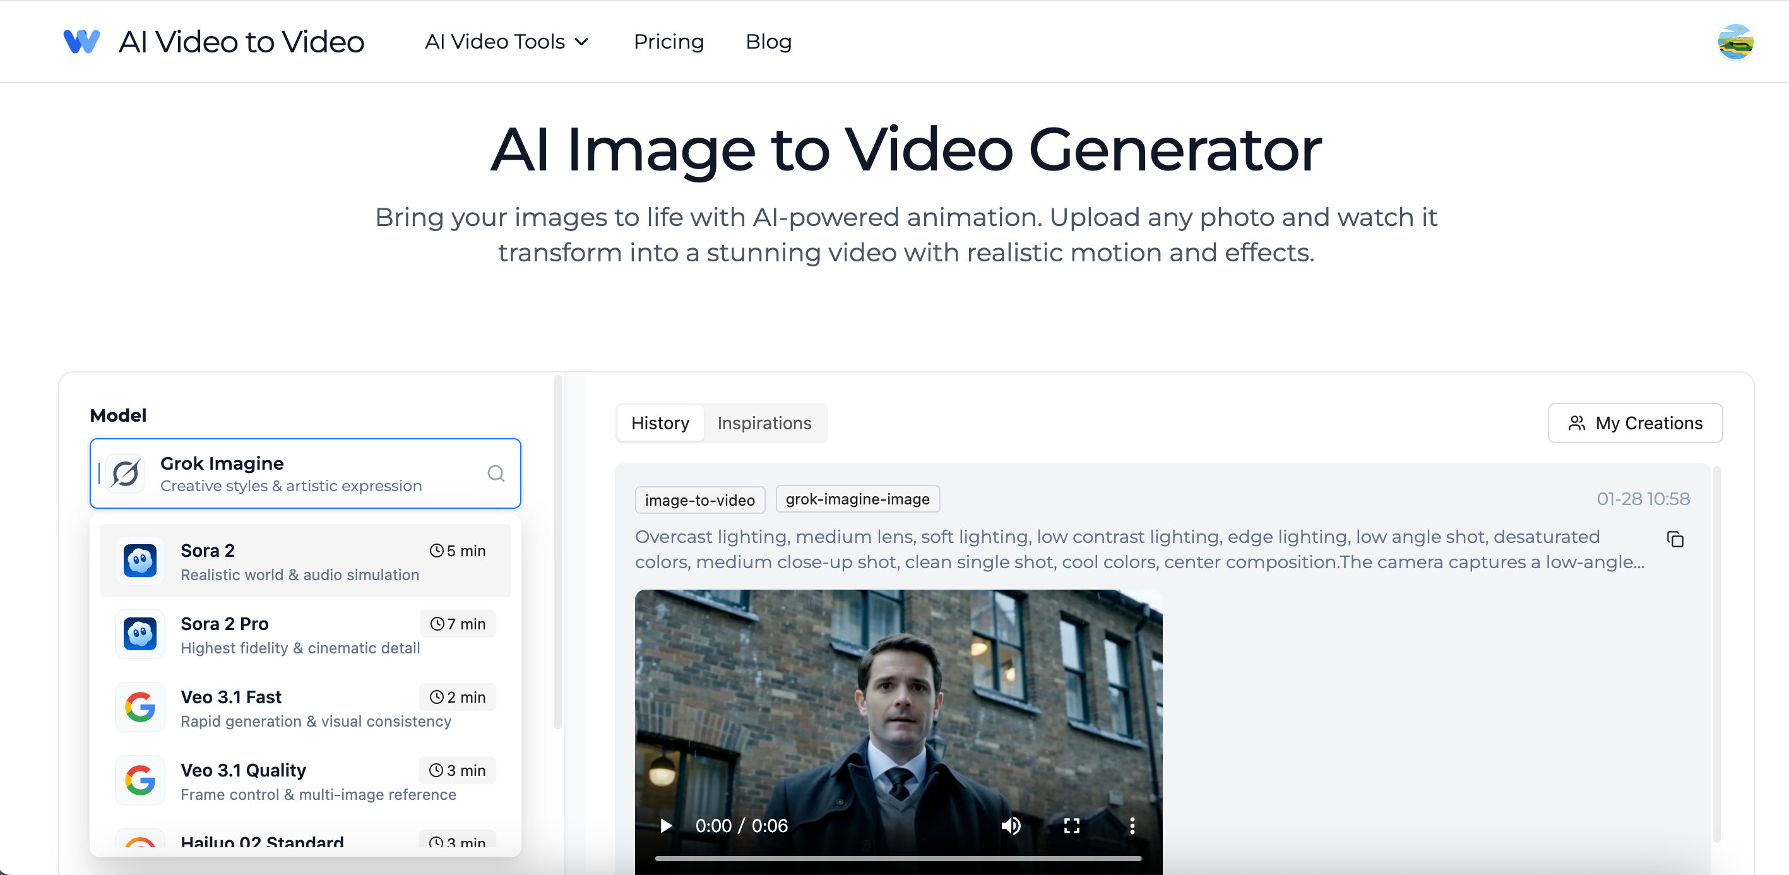
Task: Open the Pricing page
Action: [x=668, y=41]
